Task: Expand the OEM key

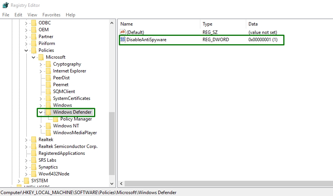Action: click(26, 30)
